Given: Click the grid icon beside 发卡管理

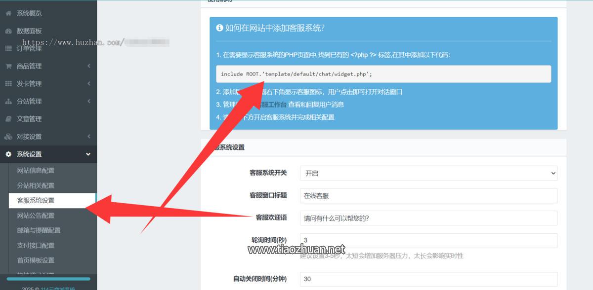Looking at the screenshot, I should point(8,84).
